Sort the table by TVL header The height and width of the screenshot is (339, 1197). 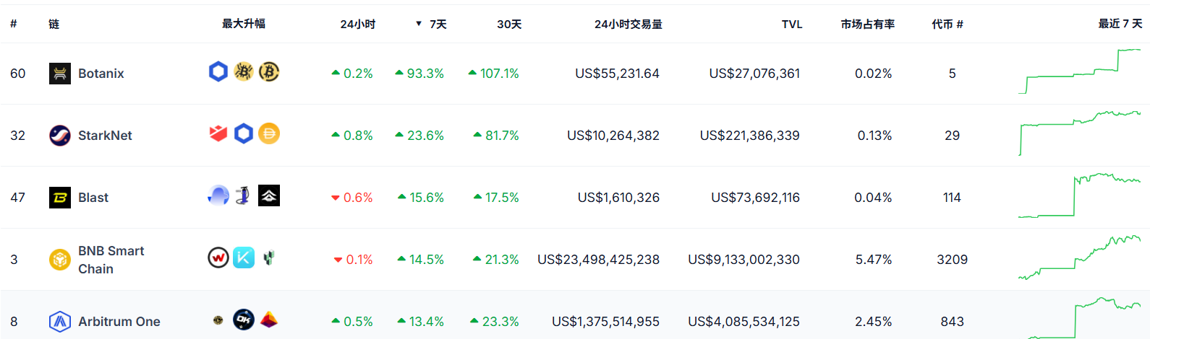coord(792,25)
